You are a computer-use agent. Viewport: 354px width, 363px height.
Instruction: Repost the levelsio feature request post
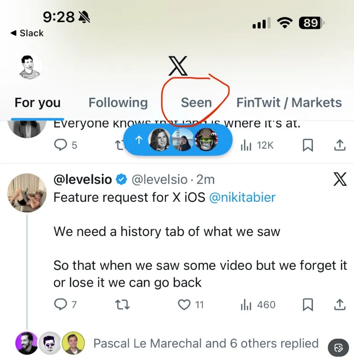pyautogui.click(x=123, y=305)
